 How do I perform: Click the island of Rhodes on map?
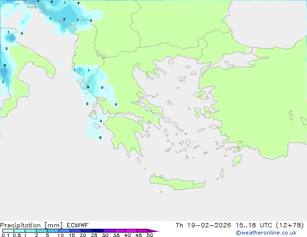237,161
